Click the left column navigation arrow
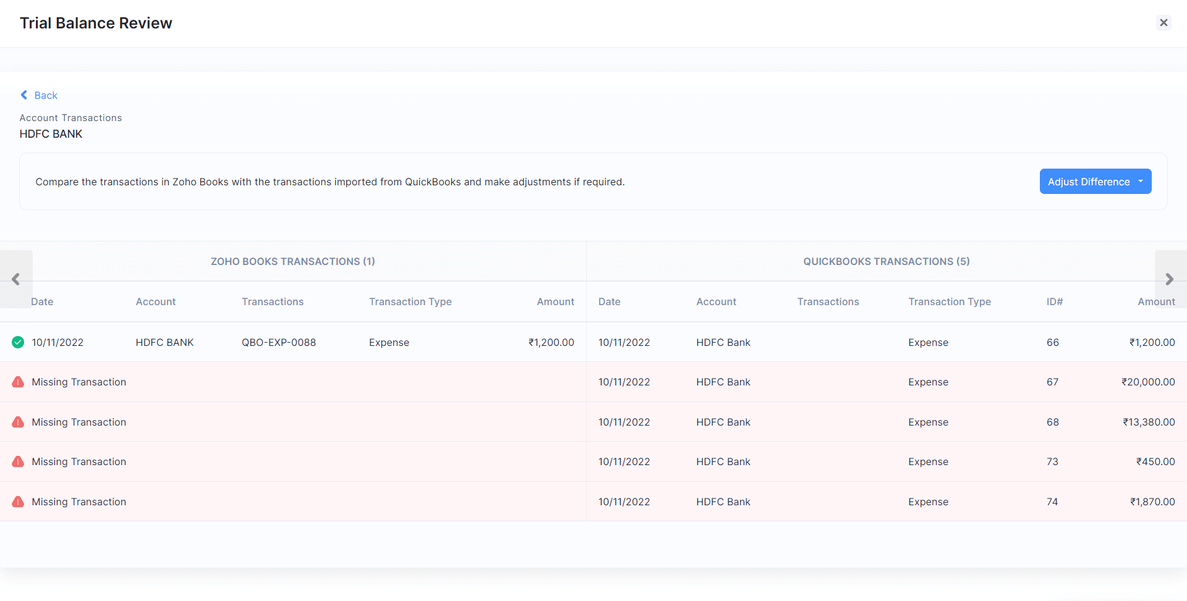The width and height of the screenshot is (1187, 601). [17, 279]
